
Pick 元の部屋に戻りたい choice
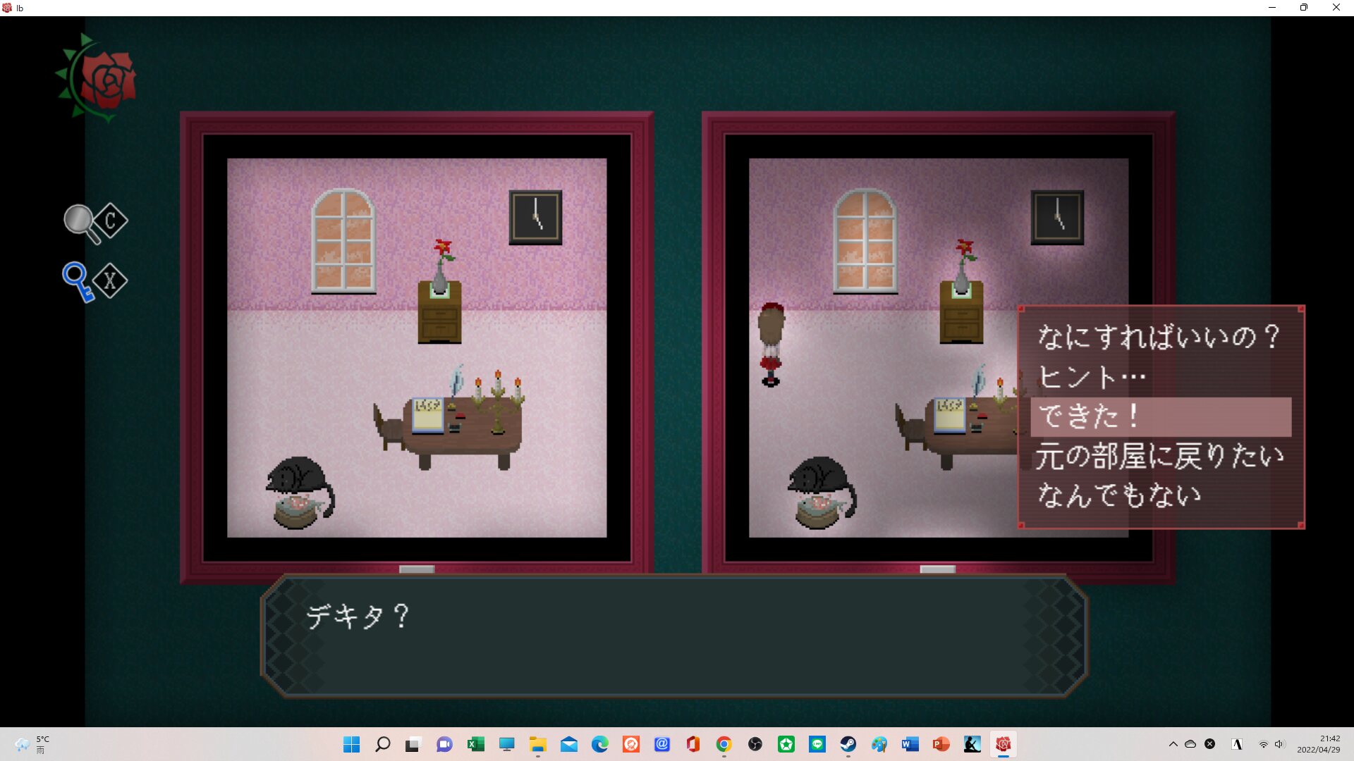click(1160, 456)
